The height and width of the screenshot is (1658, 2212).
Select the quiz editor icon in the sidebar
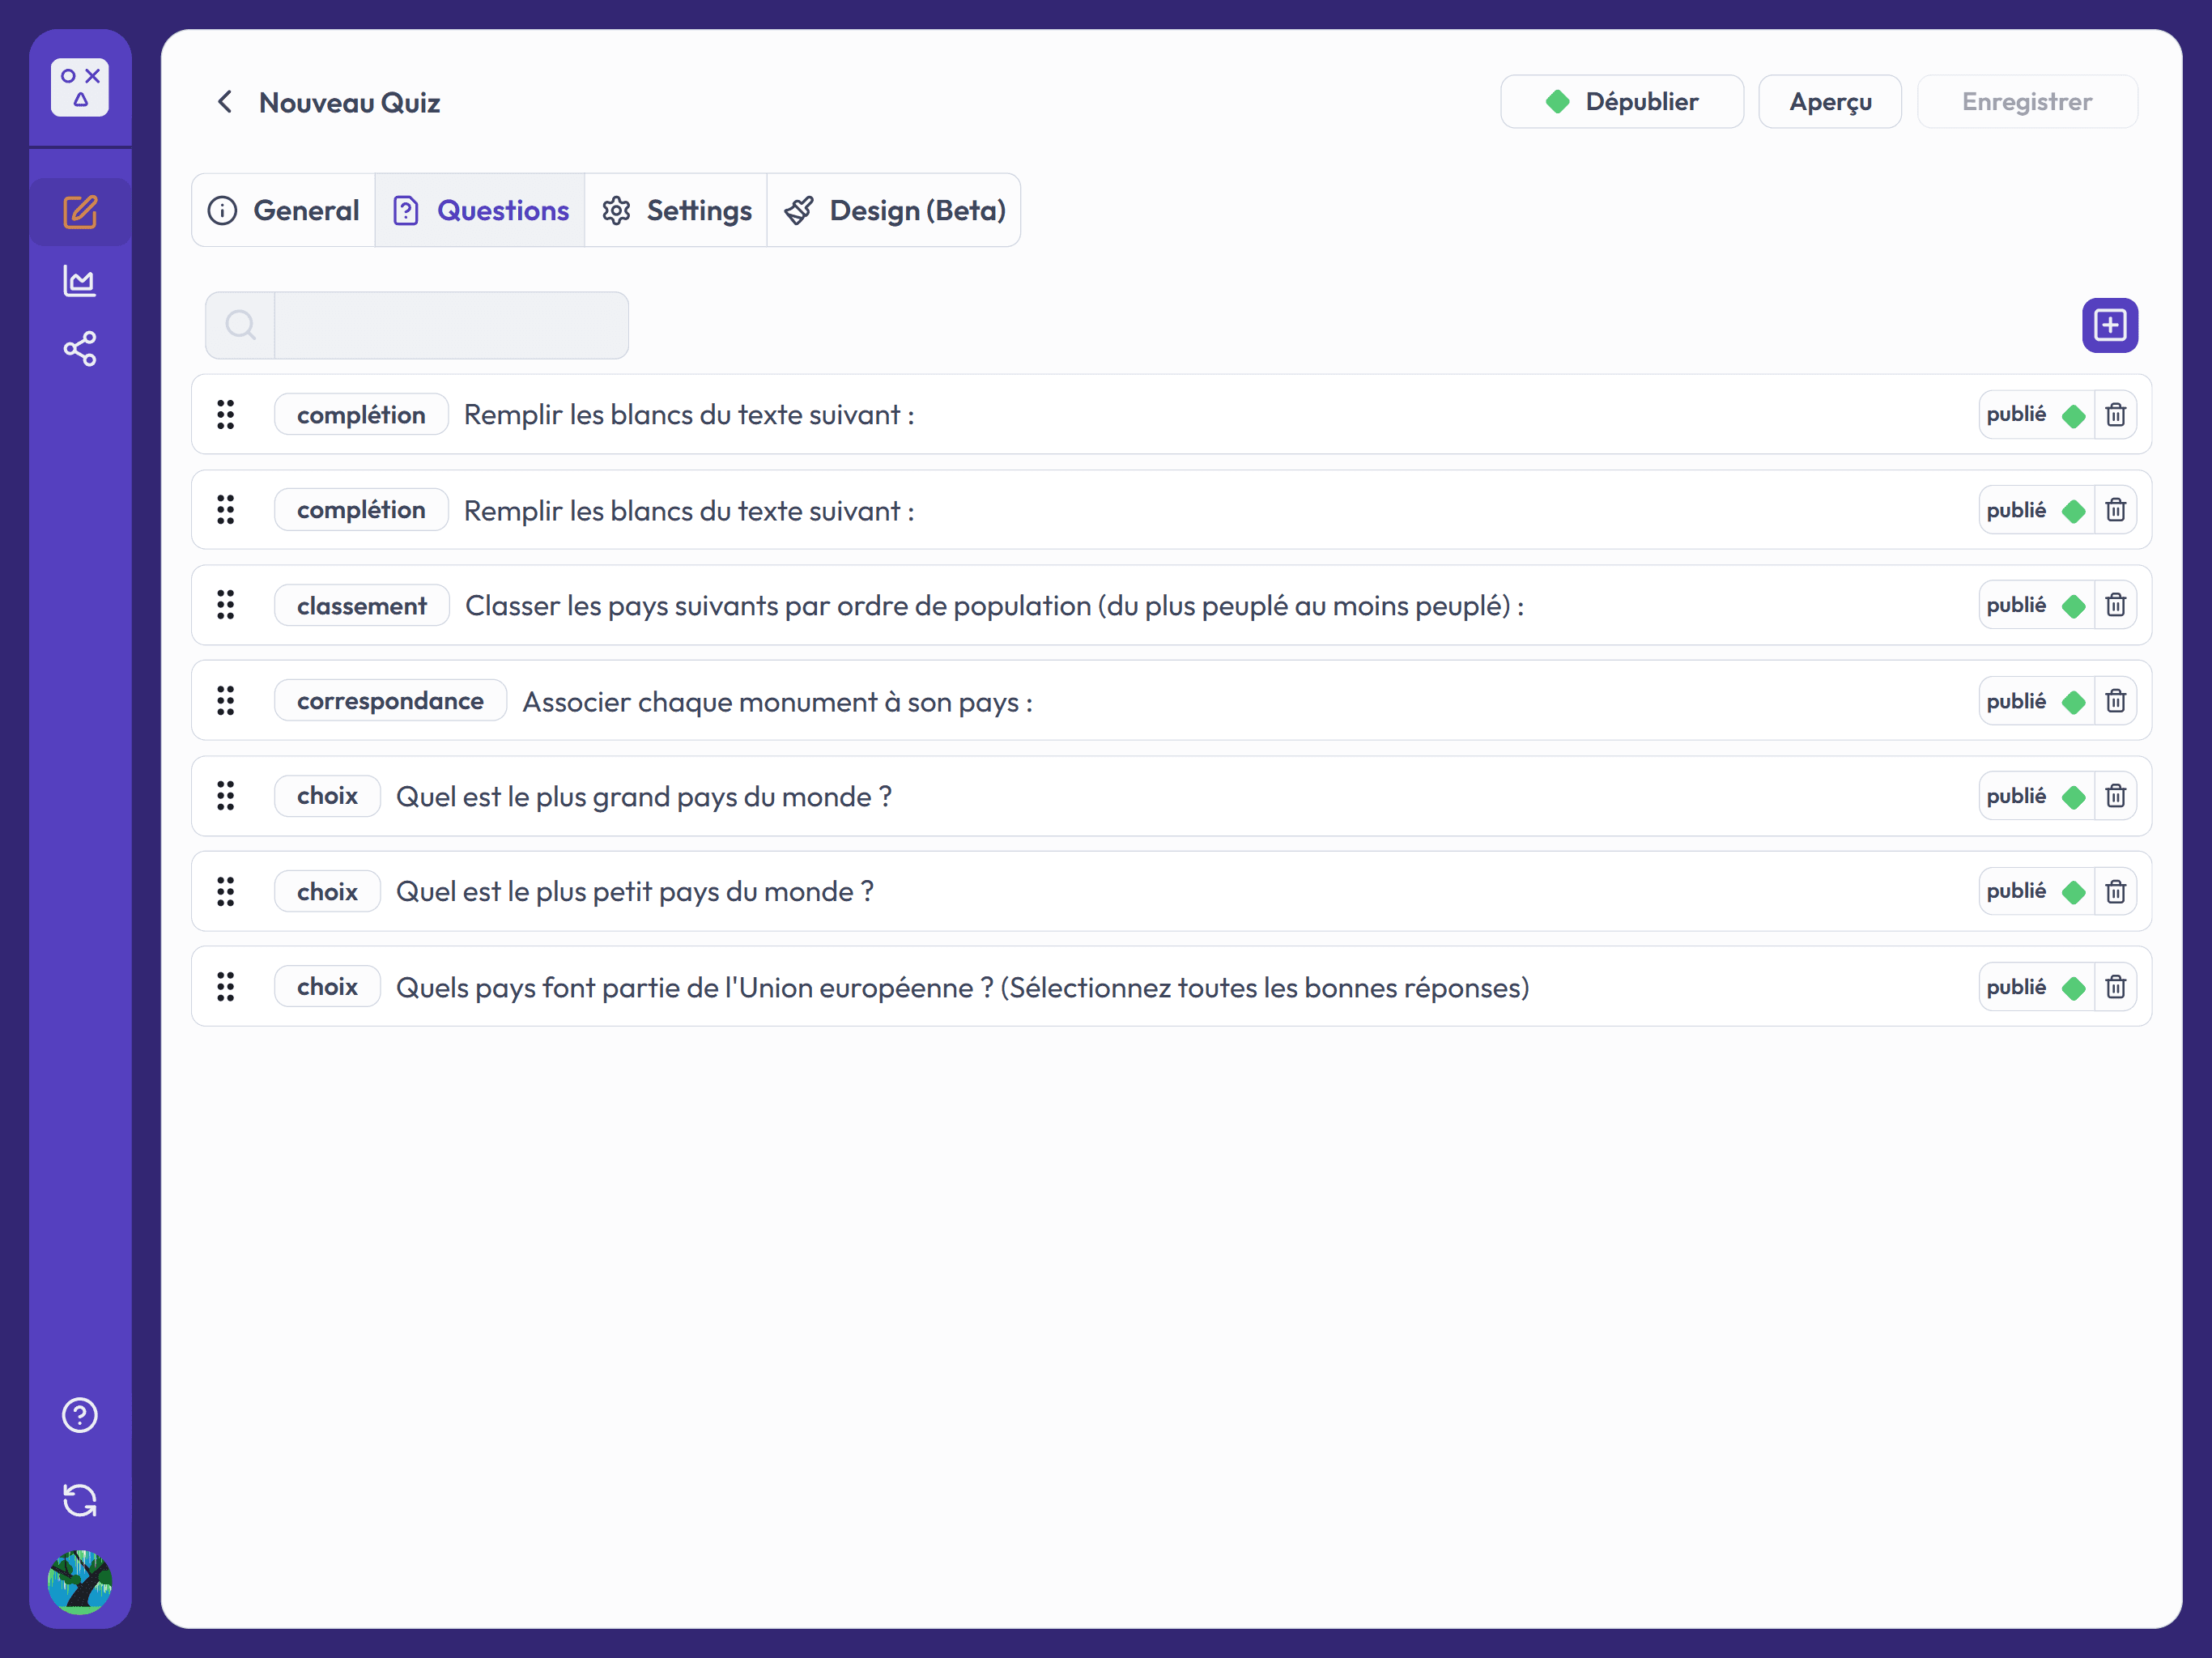pyautogui.click(x=80, y=211)
